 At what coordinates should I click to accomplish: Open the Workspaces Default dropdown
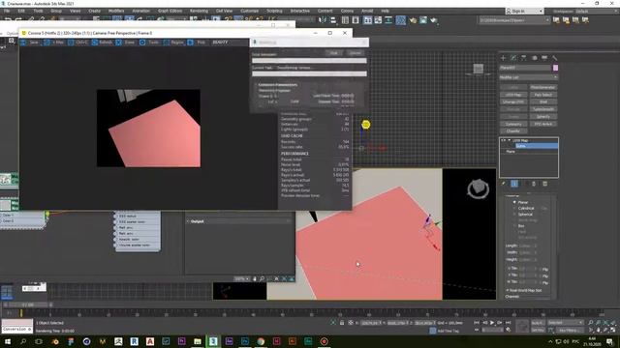[596, 11]
